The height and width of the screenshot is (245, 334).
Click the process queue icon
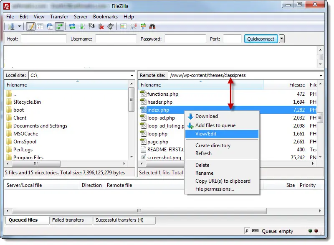[82, 26]
